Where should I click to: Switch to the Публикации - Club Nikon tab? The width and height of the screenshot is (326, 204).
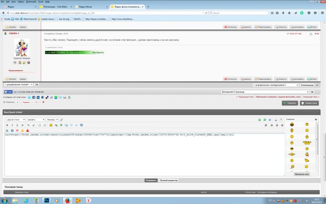[x=55, y=7]
